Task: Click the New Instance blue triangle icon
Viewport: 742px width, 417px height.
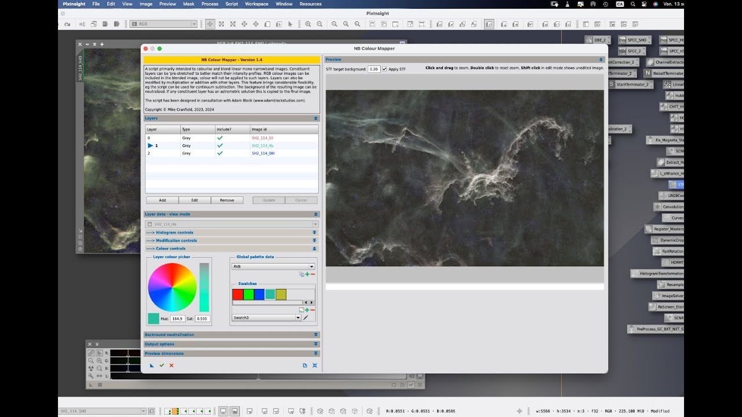Action: point(152,365)
